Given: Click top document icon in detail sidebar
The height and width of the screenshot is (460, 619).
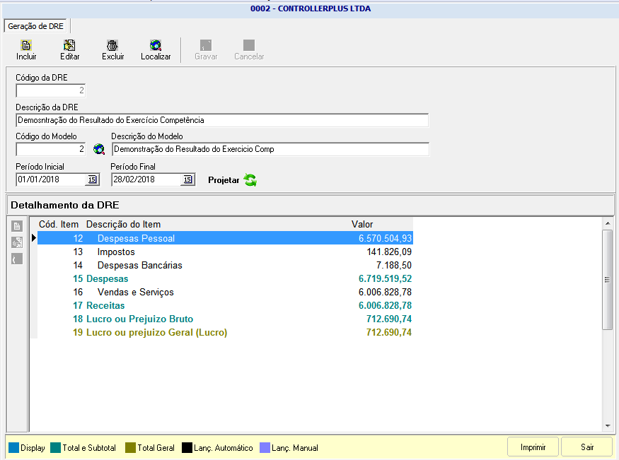Looking at the screenshot, I should [17, 226].
